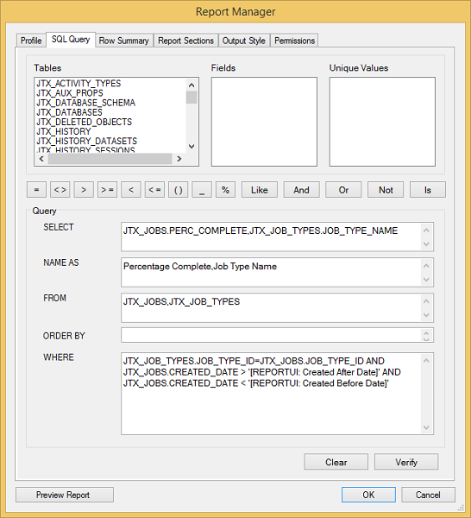
Task: Insert parentheses () operator
Action: coord(179,190)
